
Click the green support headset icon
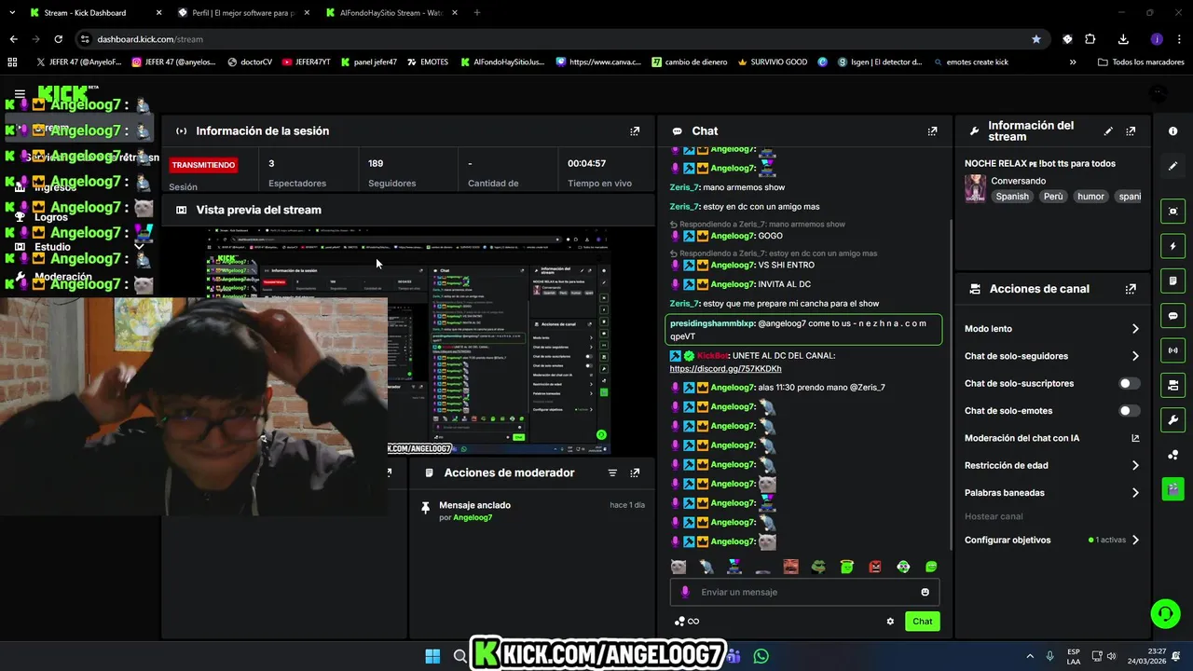point(1165,613)
